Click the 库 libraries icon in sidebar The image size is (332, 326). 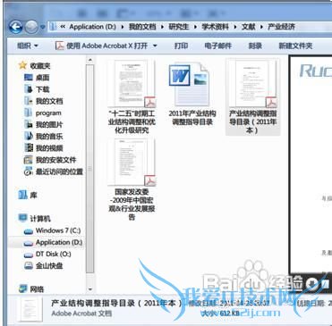(23, 195)
